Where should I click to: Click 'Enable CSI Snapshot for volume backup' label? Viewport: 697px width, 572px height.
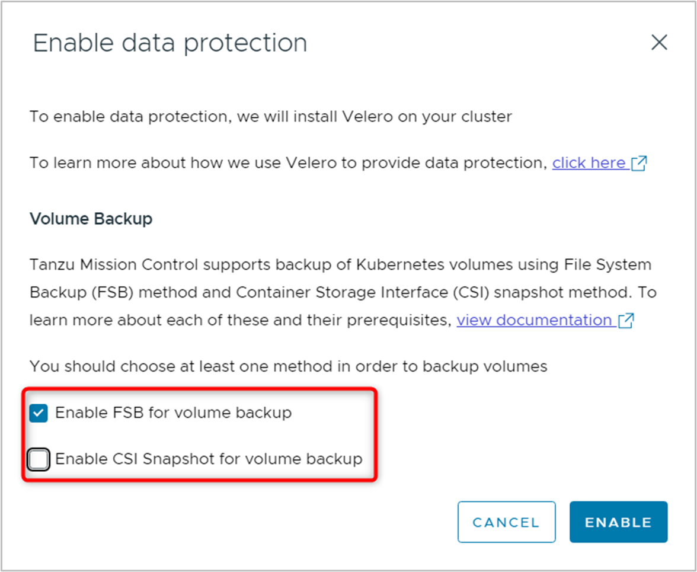(x=209, y=459)
